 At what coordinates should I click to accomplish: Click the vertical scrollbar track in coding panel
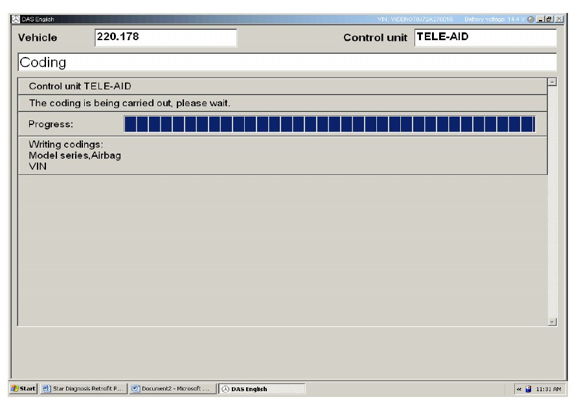click(552, 201)
